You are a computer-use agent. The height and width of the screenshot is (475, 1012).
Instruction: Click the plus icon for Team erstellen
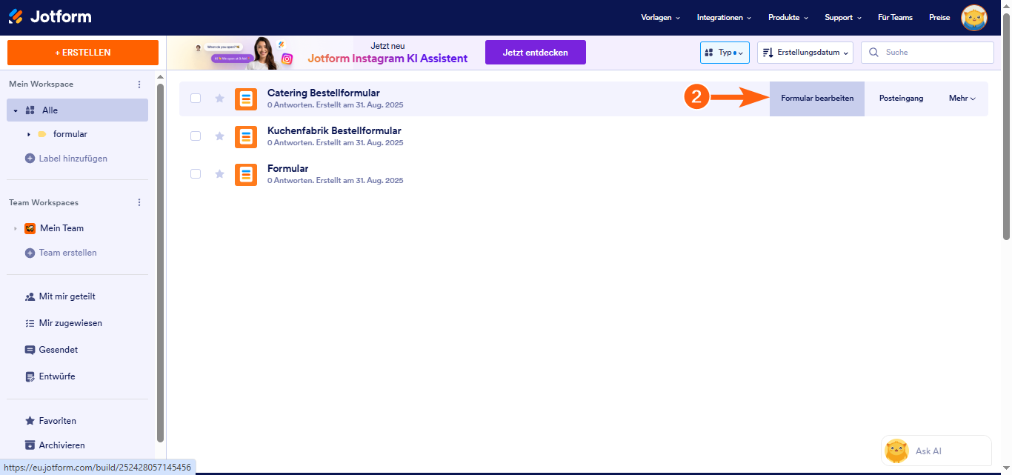30,253
